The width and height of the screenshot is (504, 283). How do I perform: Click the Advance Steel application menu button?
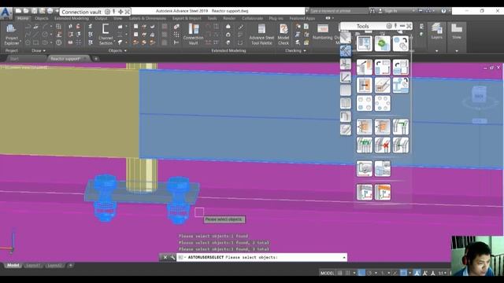point(6,13)
